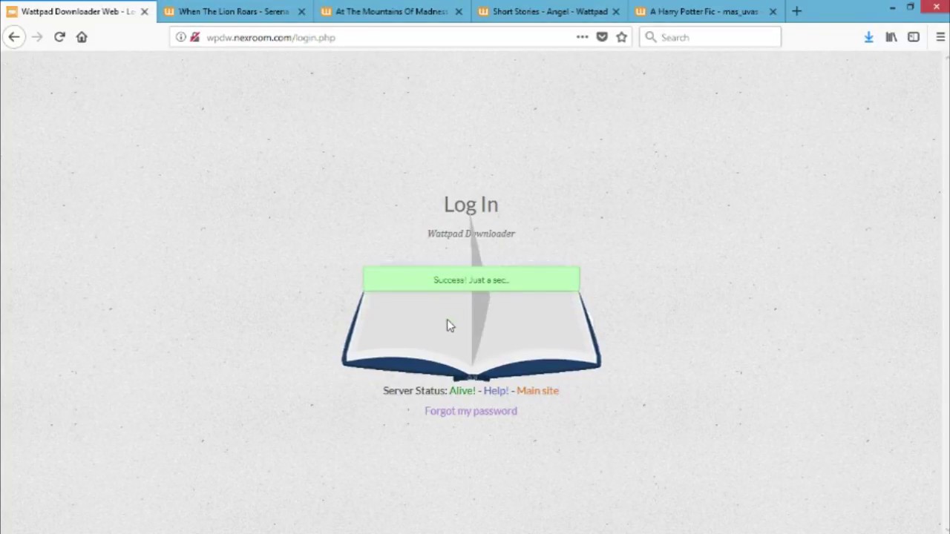Switch to the When The Lion Roars tab
The image size is (950, 534).
tap(235, 11)
